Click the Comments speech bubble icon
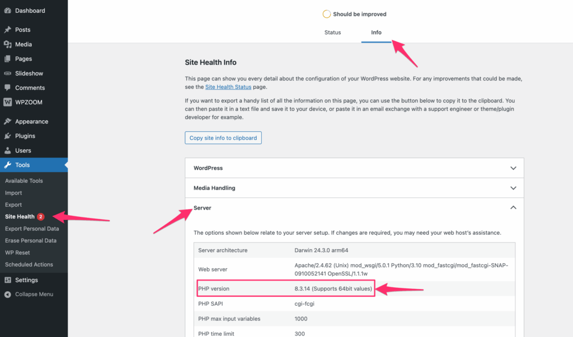 (7, 88)
